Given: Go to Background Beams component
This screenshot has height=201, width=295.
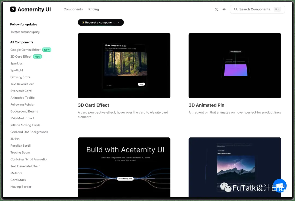Looking at the screenshot, I should click(x=24, y=111).
